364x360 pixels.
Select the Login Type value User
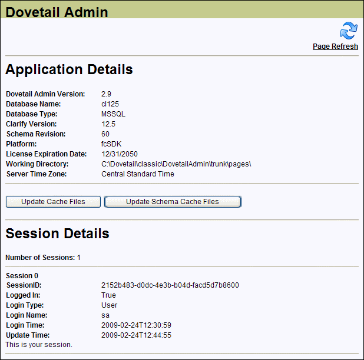tap(110, 305)
